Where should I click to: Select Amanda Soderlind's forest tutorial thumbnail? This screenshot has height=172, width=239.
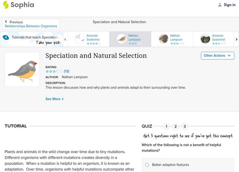click(x=205, y=39)
